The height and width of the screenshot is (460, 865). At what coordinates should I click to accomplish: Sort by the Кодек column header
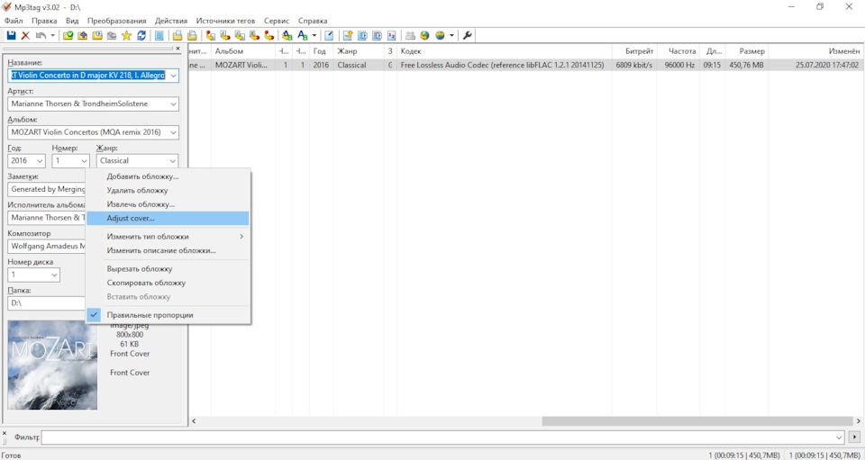pos(505,51)
